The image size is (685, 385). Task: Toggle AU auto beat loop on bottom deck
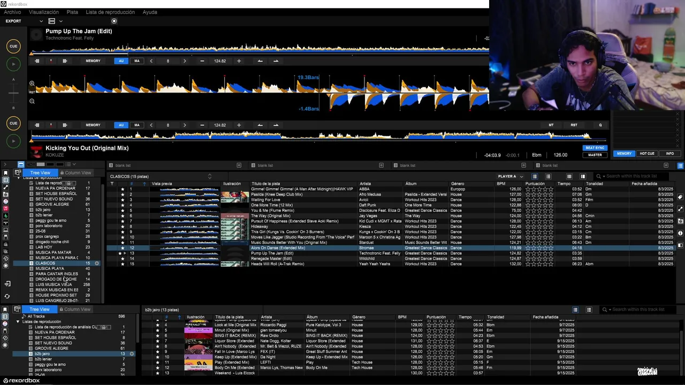click(121, 125)
